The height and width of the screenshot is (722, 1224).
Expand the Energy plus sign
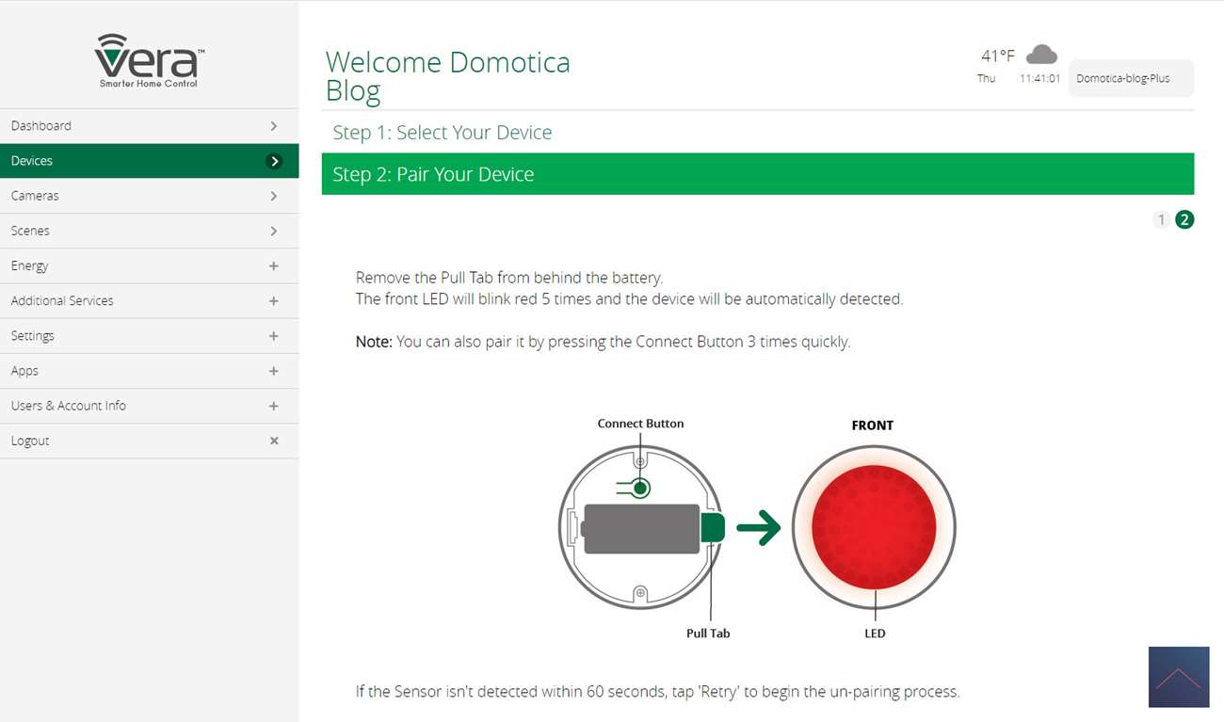[274, 266]
